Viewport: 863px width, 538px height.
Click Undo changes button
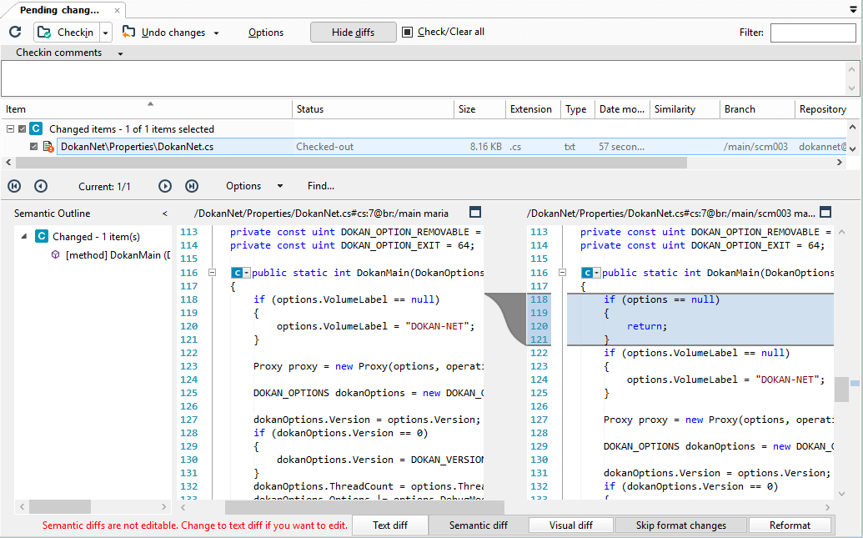point(164,33)
